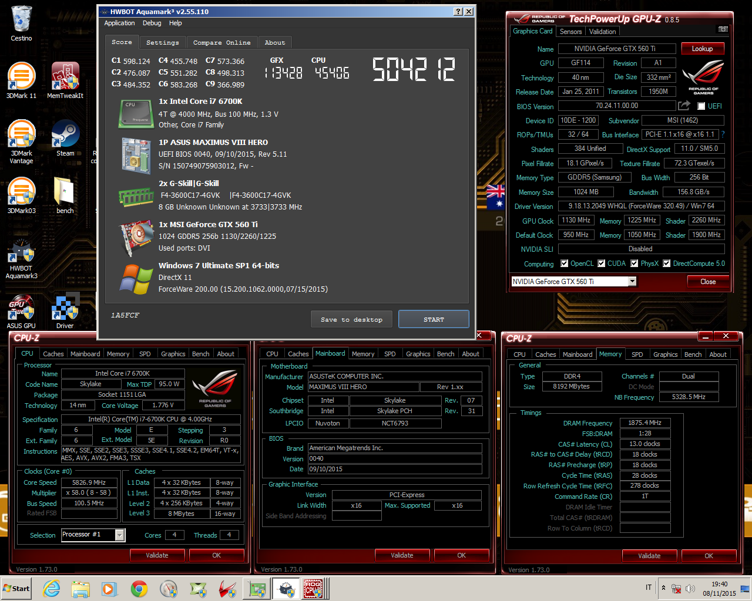752x601 pixels.
Task: Click the START benchmark button
Action: click(x=434, y=319)
